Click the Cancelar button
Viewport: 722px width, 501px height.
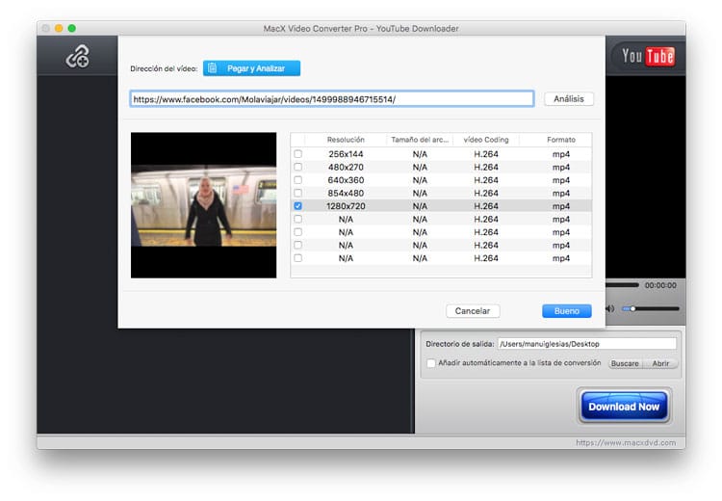coord(473,311)
